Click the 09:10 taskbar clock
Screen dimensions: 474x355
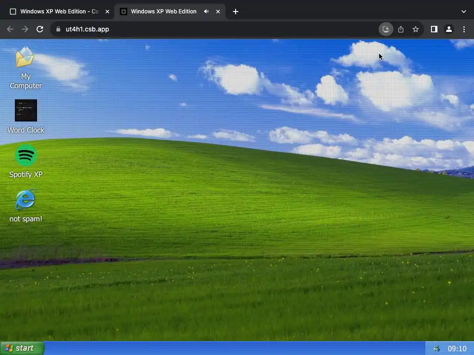pyautogui.click(x=457, y=349)
